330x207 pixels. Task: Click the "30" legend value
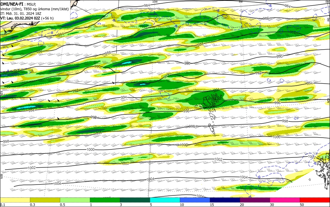(x=272, y=205)
